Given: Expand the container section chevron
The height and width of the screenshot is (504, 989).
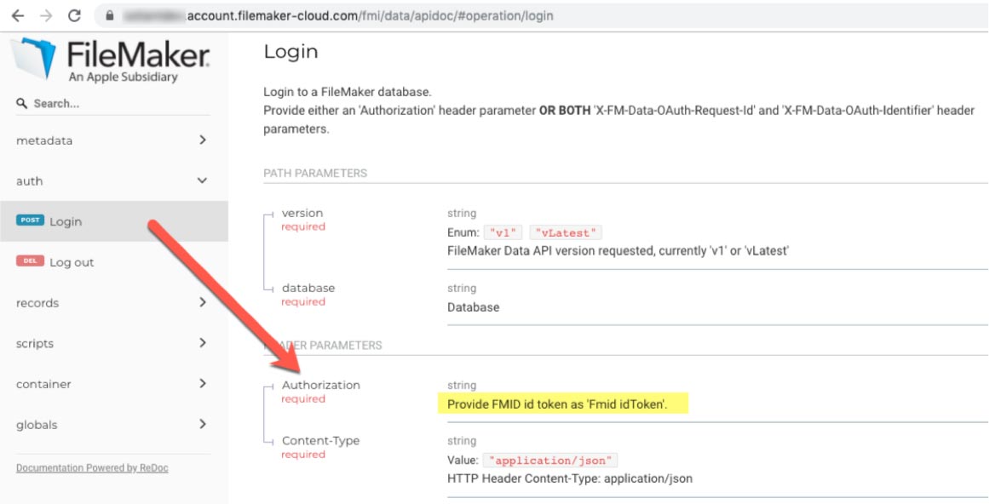Looking at the screenshot, I should (203, 384).
